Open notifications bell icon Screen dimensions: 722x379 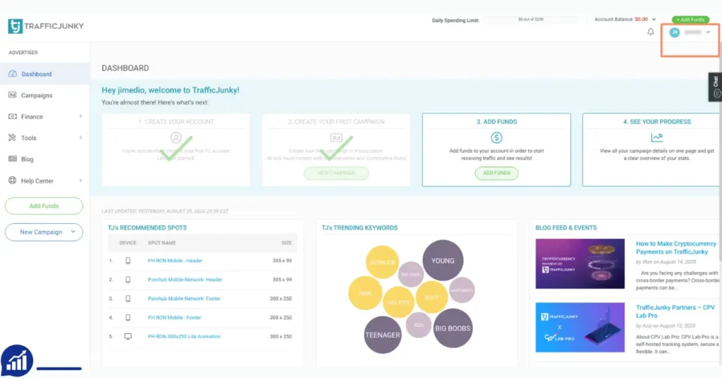pos(650,32)
